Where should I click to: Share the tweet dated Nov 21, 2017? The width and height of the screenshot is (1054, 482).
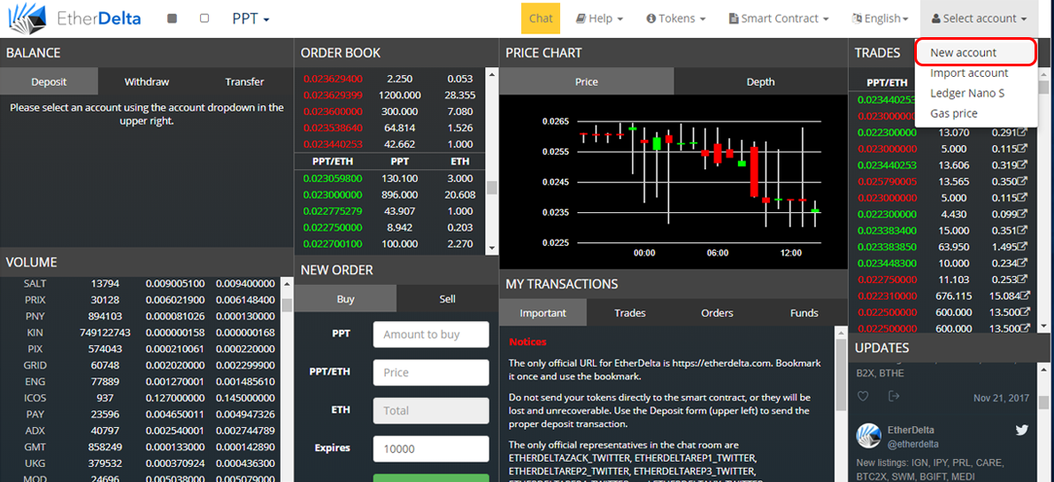(x=894, y=396)
